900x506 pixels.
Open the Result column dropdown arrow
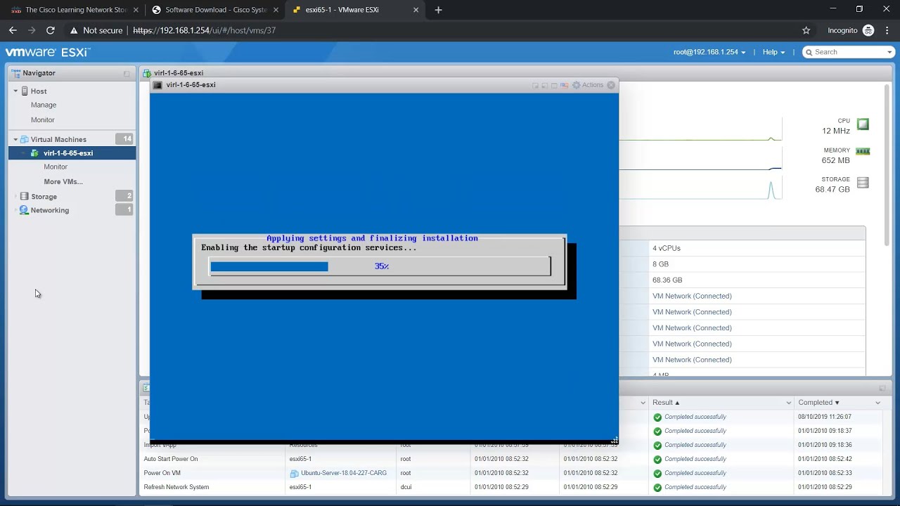point(788,403)
